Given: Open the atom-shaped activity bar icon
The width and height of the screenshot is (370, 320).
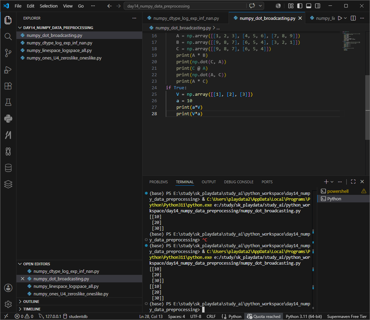Looking at the screenshot, I should pos(8,151).
